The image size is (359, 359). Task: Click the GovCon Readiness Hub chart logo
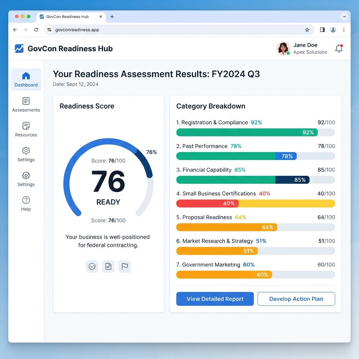(19, 48)
